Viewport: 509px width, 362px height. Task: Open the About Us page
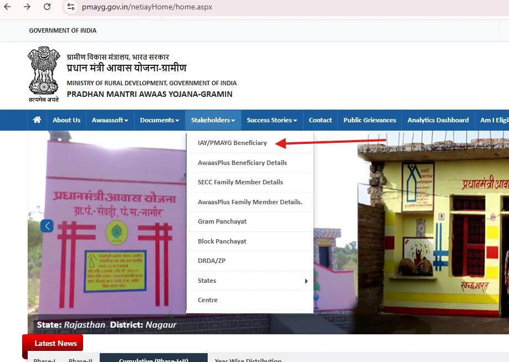(x=66, y=120)
